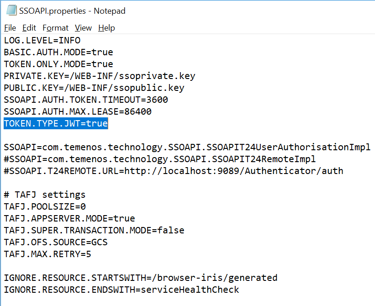This screenshot has width=375, height=306.
Task: Click the Notepad icon in title bar
Action: 10,11
